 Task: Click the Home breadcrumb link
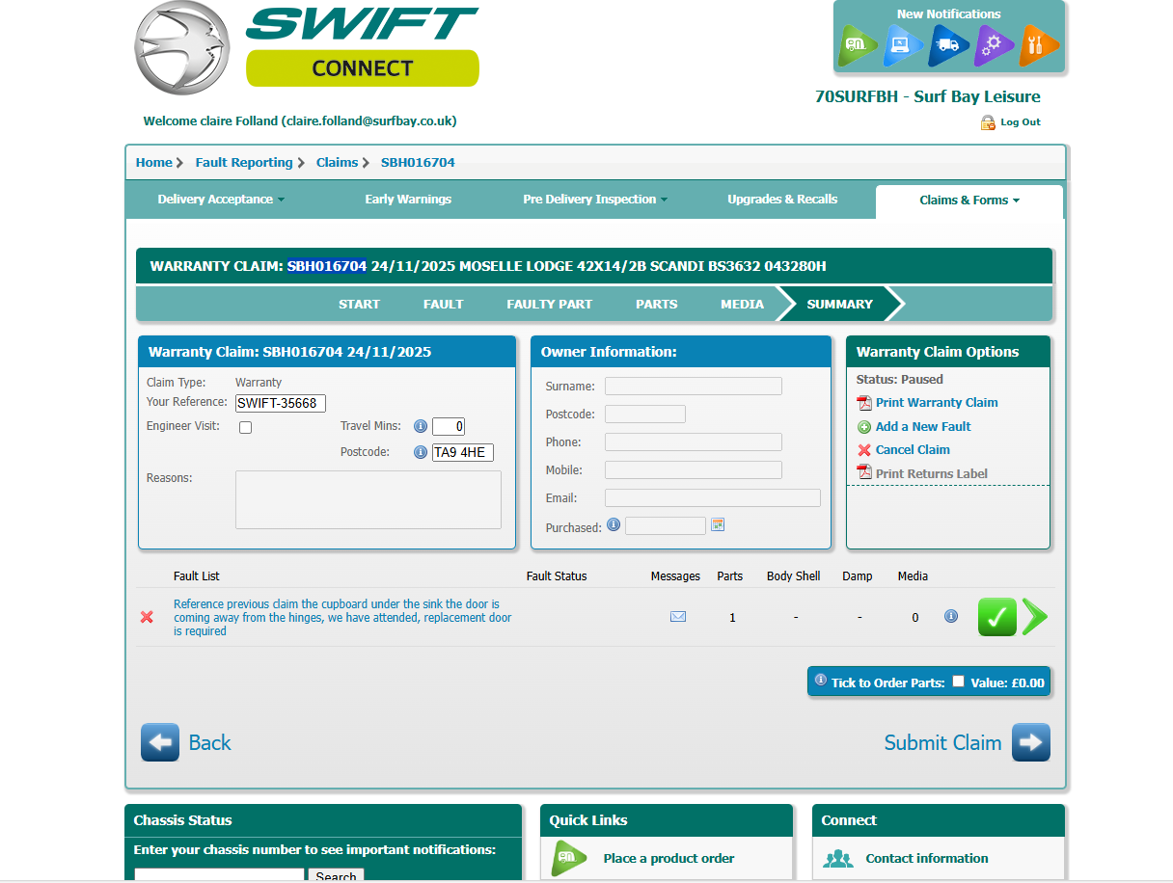click(x=154, y=162)
